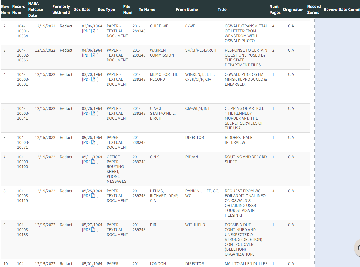The width and height of the screenshot is (360, 267).
Task: Click the PDF text link dated 05/27/1964
Action: pos(87,230)
